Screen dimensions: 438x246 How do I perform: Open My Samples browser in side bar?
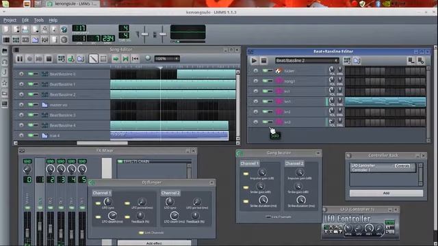point(5,72)
